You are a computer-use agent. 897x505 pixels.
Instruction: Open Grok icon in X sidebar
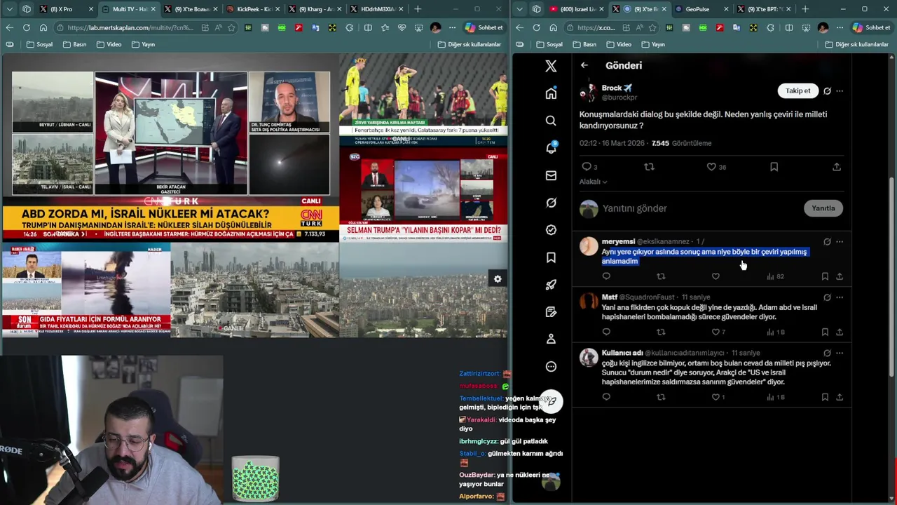pos(551,203)
